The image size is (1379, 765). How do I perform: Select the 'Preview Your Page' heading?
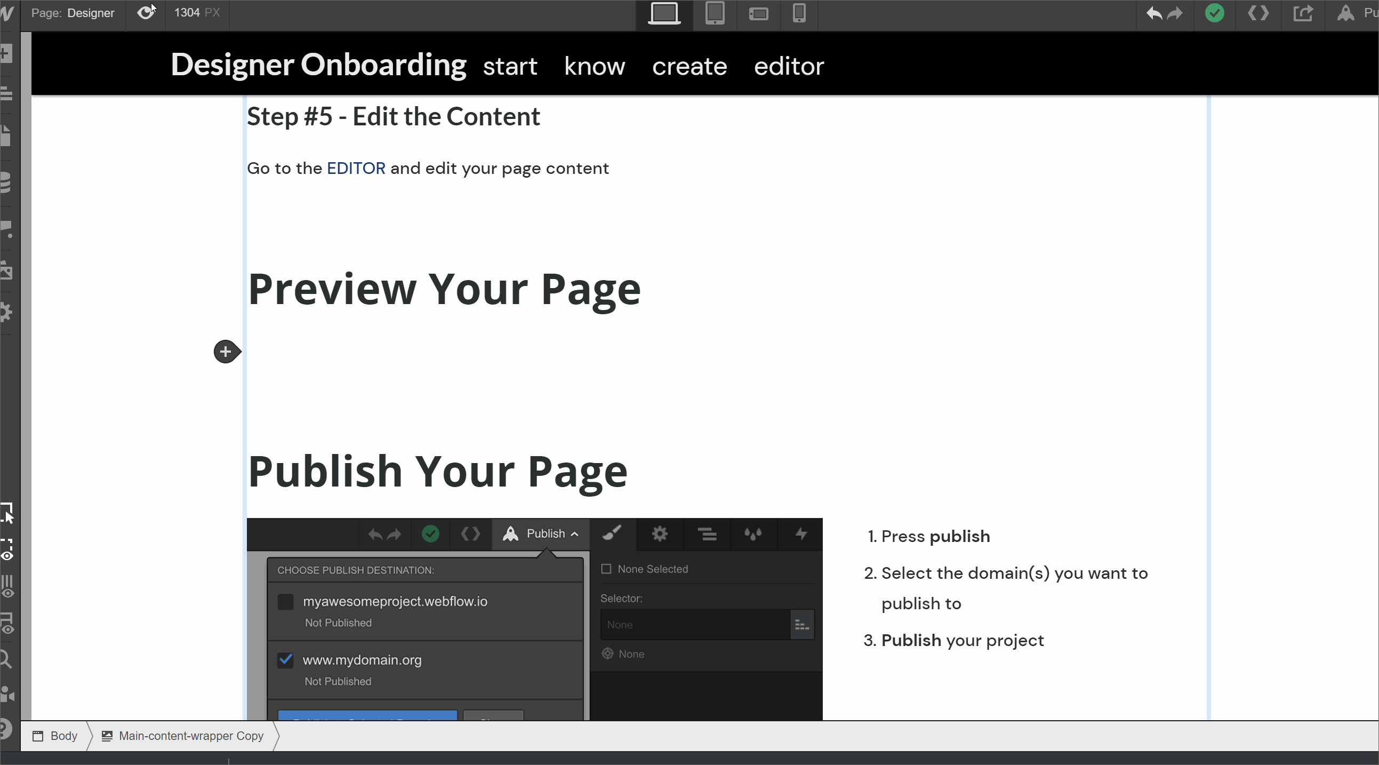(444, 290)
